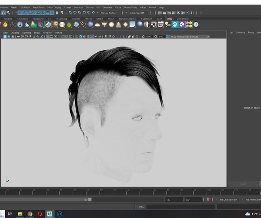261x218 pixels.
Task: Click the Chaos Cloud blue shelf icon
Action: point(175,24)
